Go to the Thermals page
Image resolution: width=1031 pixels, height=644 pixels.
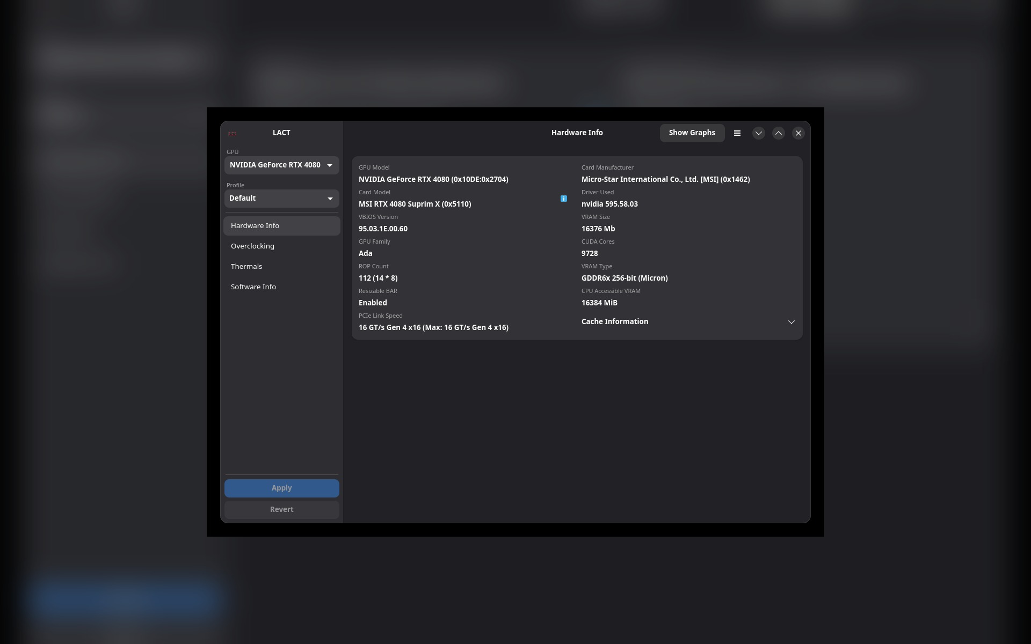click(282, 267)
